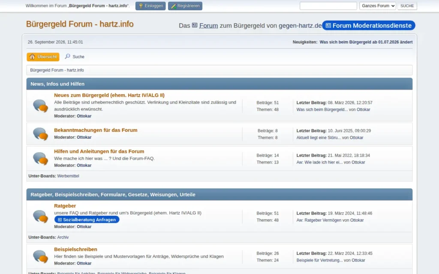Open moderator Ottokar under Bekanntmachungen board
Screen dimensions: 439x274
[x=84, y=137]
